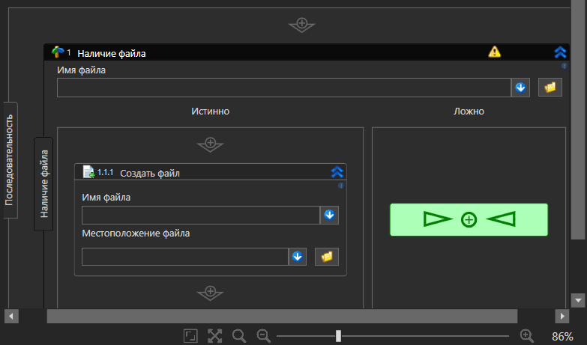Image resolution: width=587 pixels, height=345 pixels.
Task: Click the zoom out magnifier icon
Action: (264, 336)
